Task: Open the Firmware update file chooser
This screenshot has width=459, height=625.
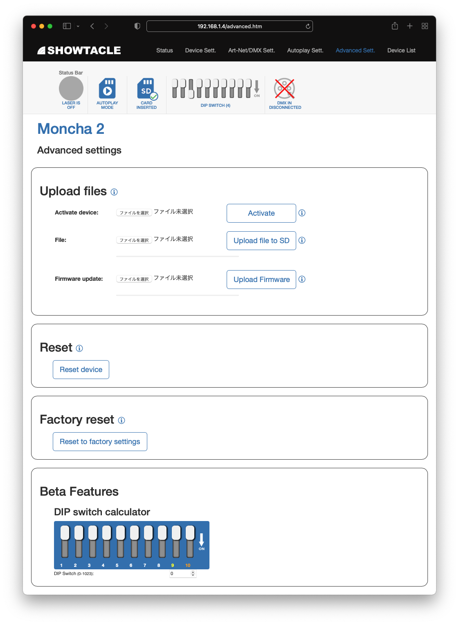Action: click(x=134, y=278)
